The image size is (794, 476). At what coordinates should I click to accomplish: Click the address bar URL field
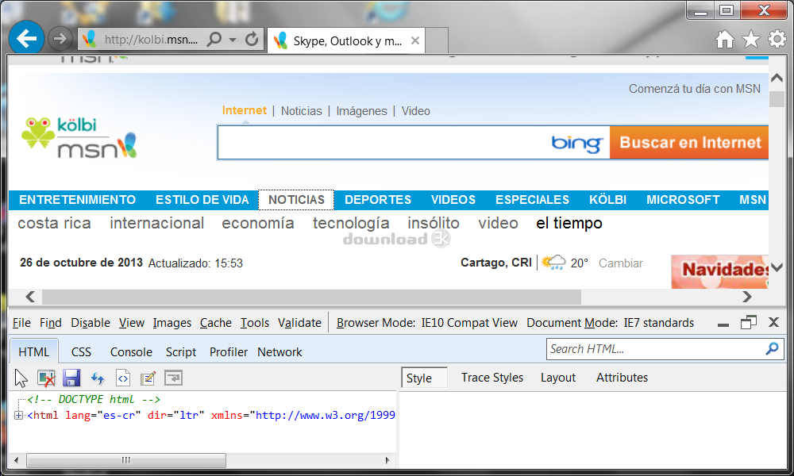pyautogui.click(x=151, y=40)
